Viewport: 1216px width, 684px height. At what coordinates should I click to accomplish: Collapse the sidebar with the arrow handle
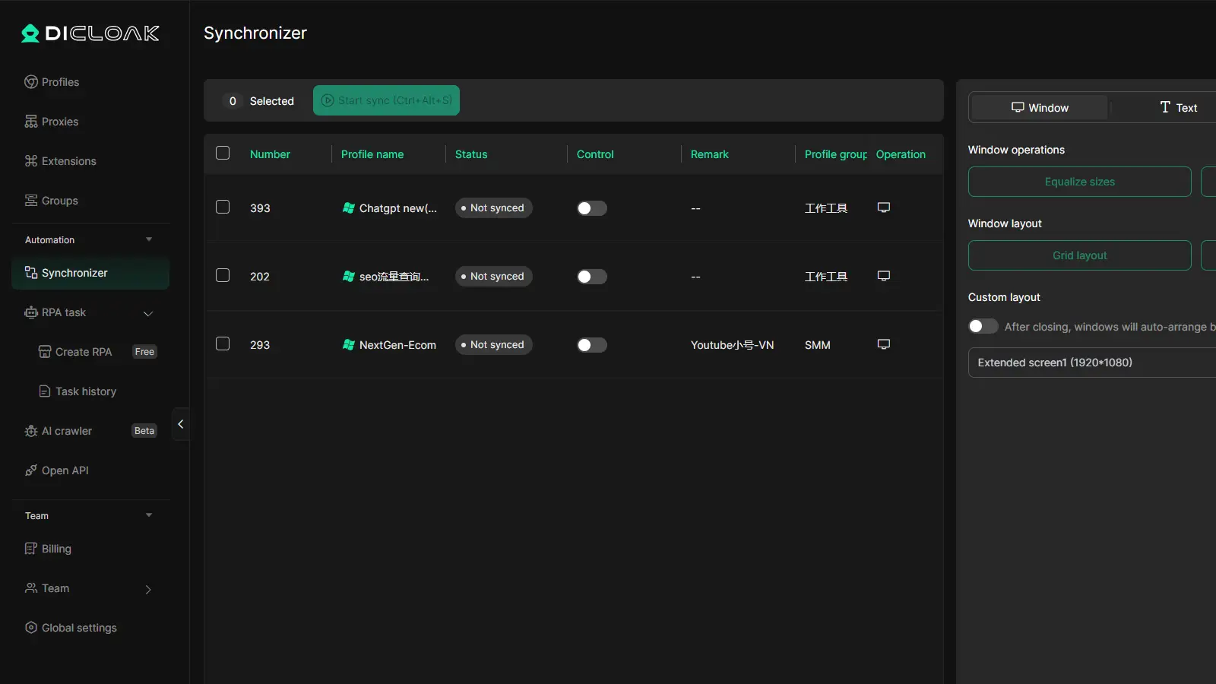point(180,424)
